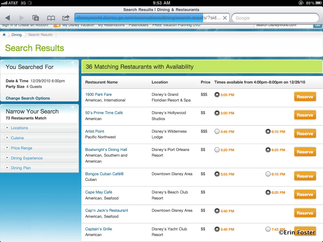Image resolution: width=323 pixels, height=242 pixels.
Task: Open the Safari bookmarks book icon
Action: pos(51,18)
